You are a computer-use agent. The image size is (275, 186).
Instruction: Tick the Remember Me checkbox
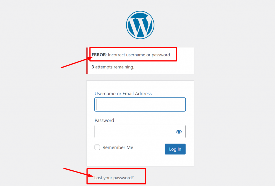click(97, 147)
